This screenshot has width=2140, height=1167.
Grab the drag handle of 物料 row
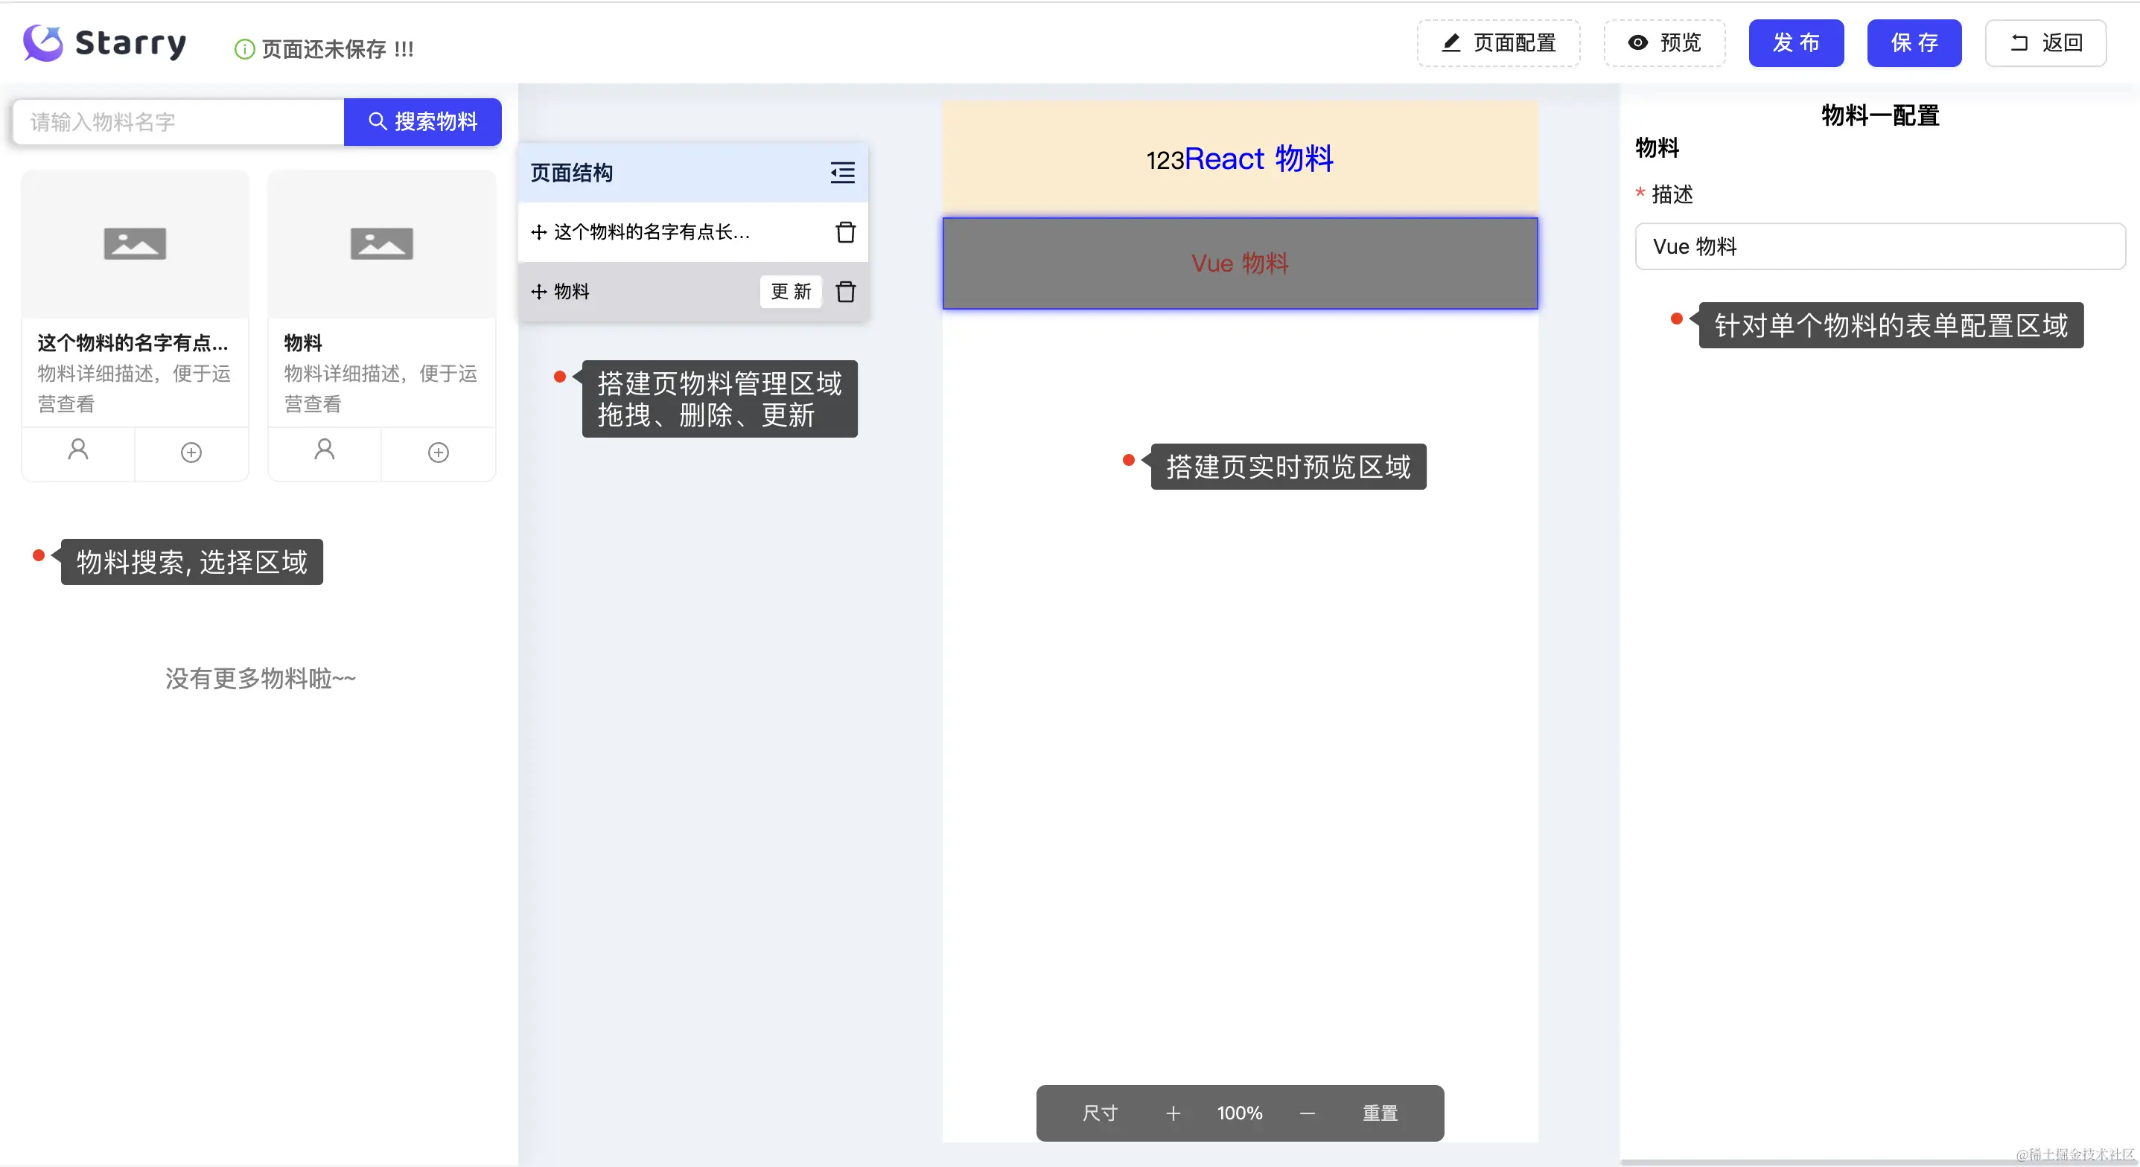click(x=539, y=292)
